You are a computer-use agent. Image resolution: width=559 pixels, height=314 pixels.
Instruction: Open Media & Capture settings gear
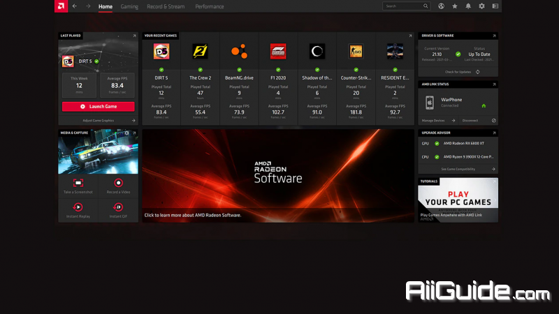pyautogui.click(x=126, y=133)
